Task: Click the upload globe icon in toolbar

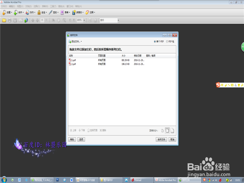Action: pyautogui.click(x=26, y=20)
